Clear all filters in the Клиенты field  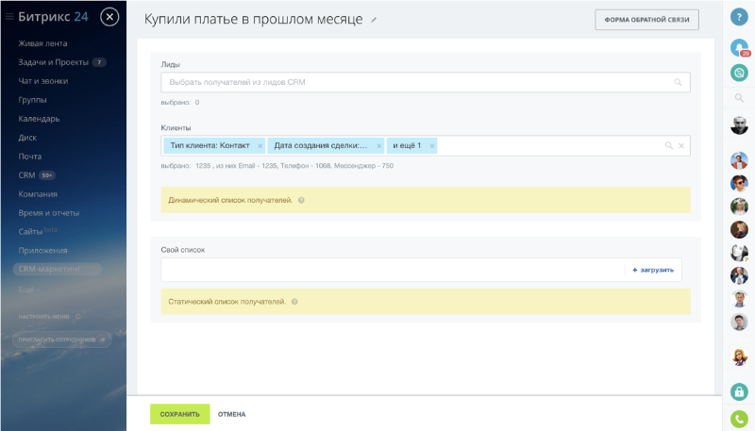tap(681, 146)
